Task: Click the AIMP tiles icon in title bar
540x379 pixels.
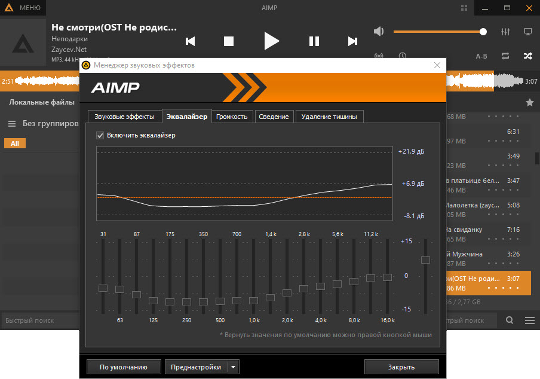Action: [464, 8]
